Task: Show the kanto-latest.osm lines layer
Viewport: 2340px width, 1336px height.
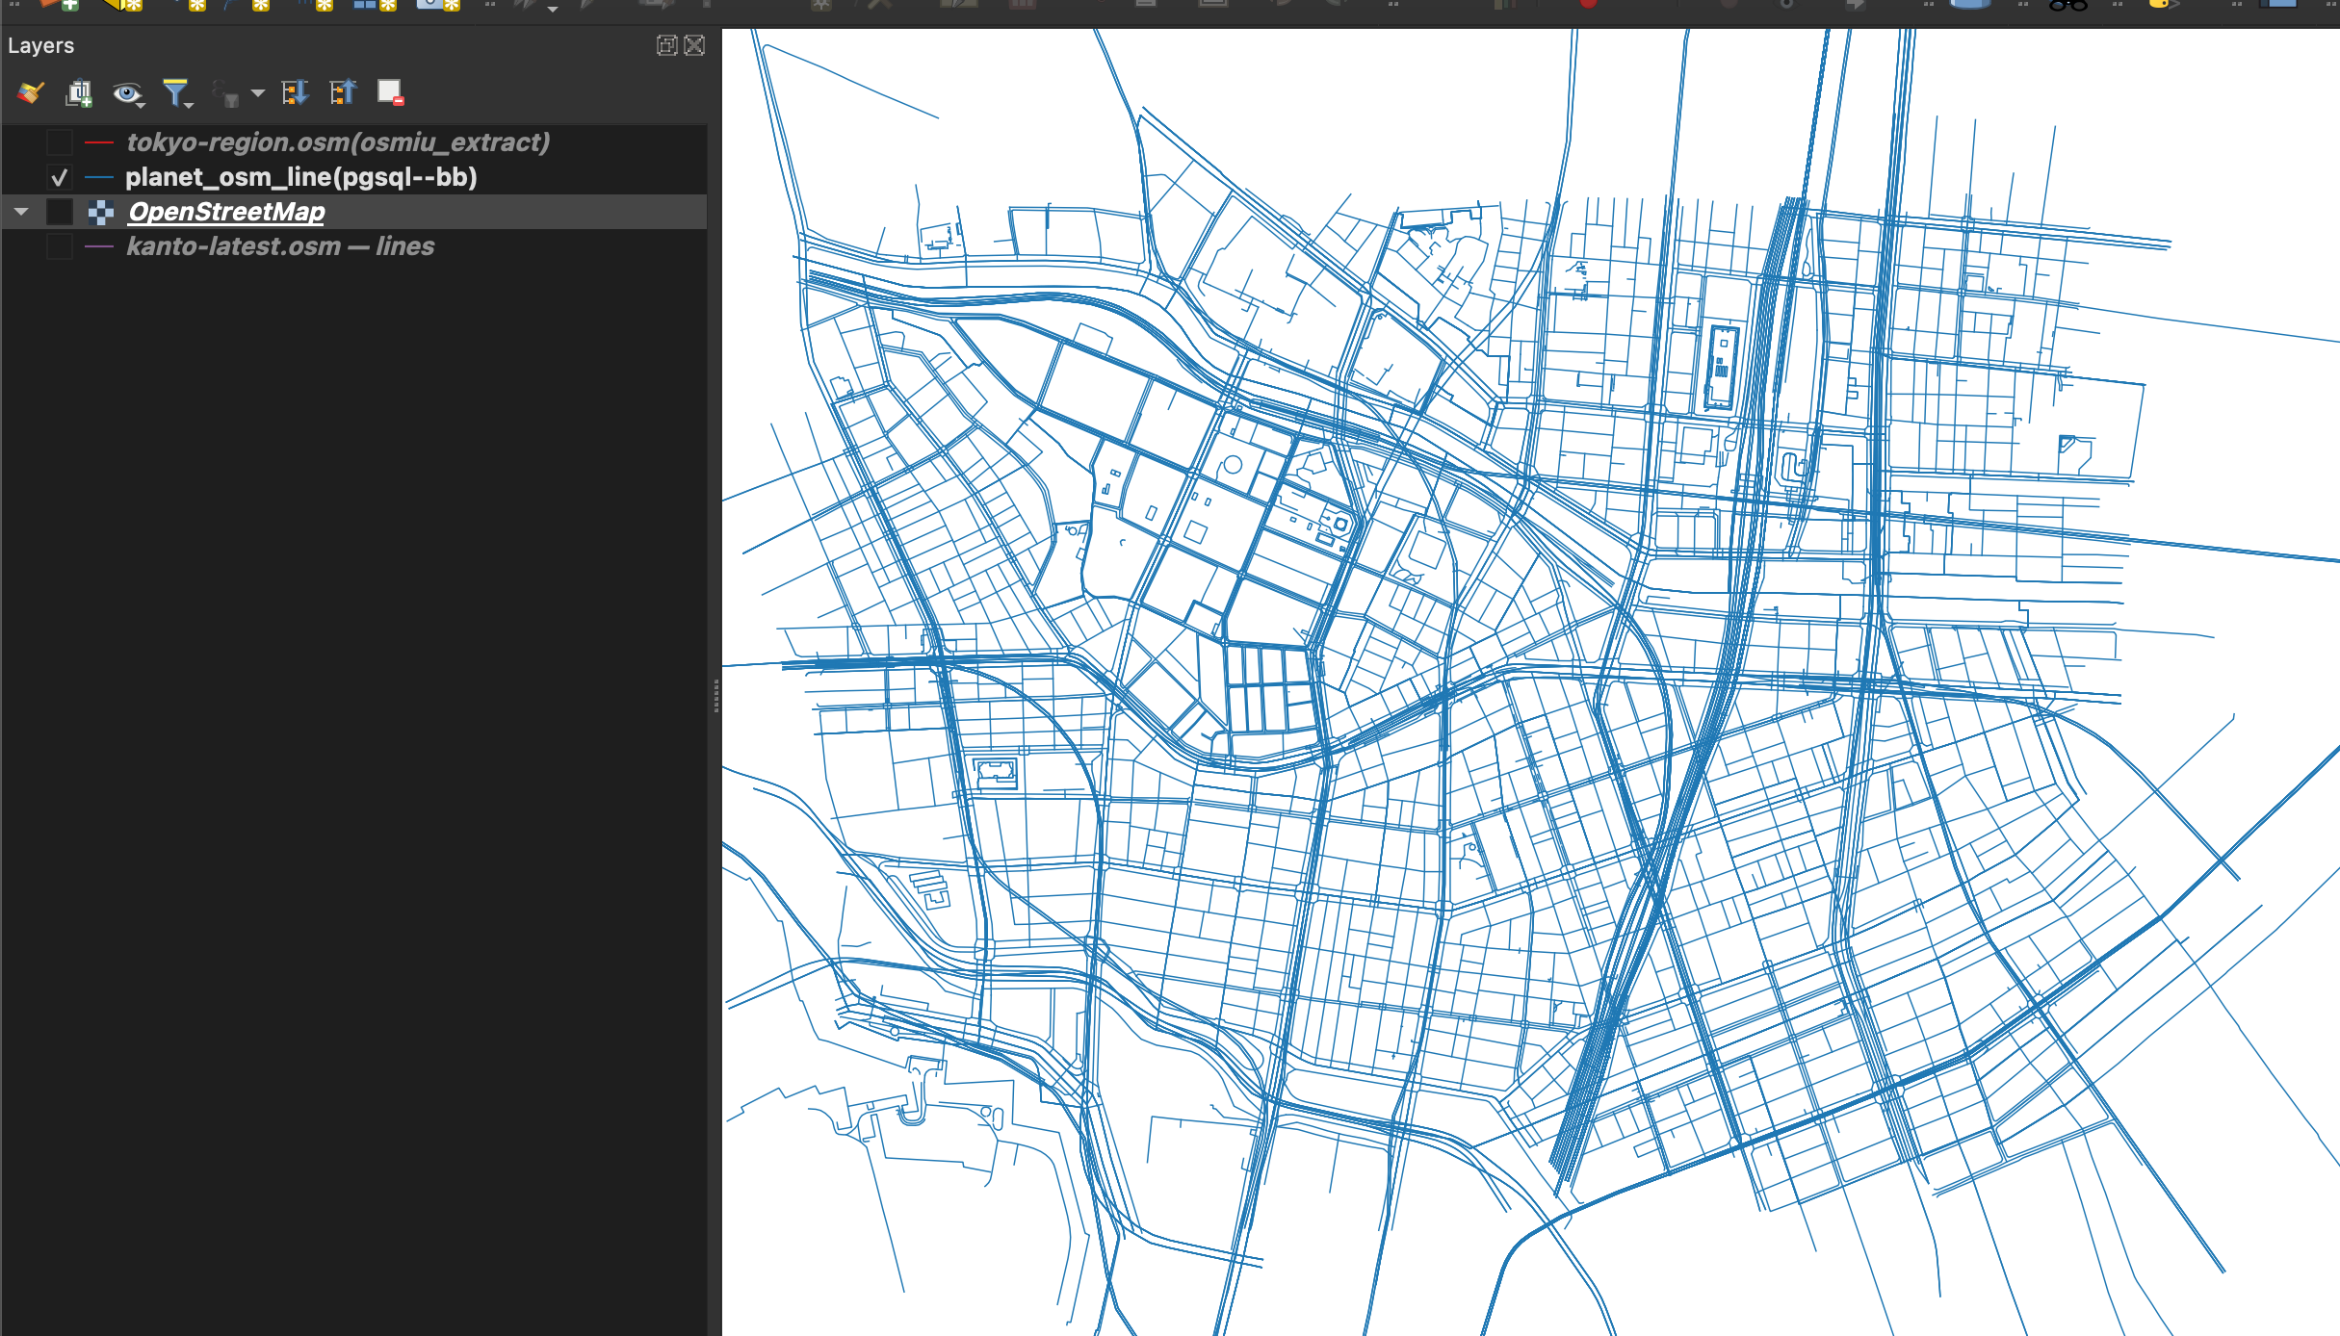Action: pyautogui.click(x=61, y=246)
